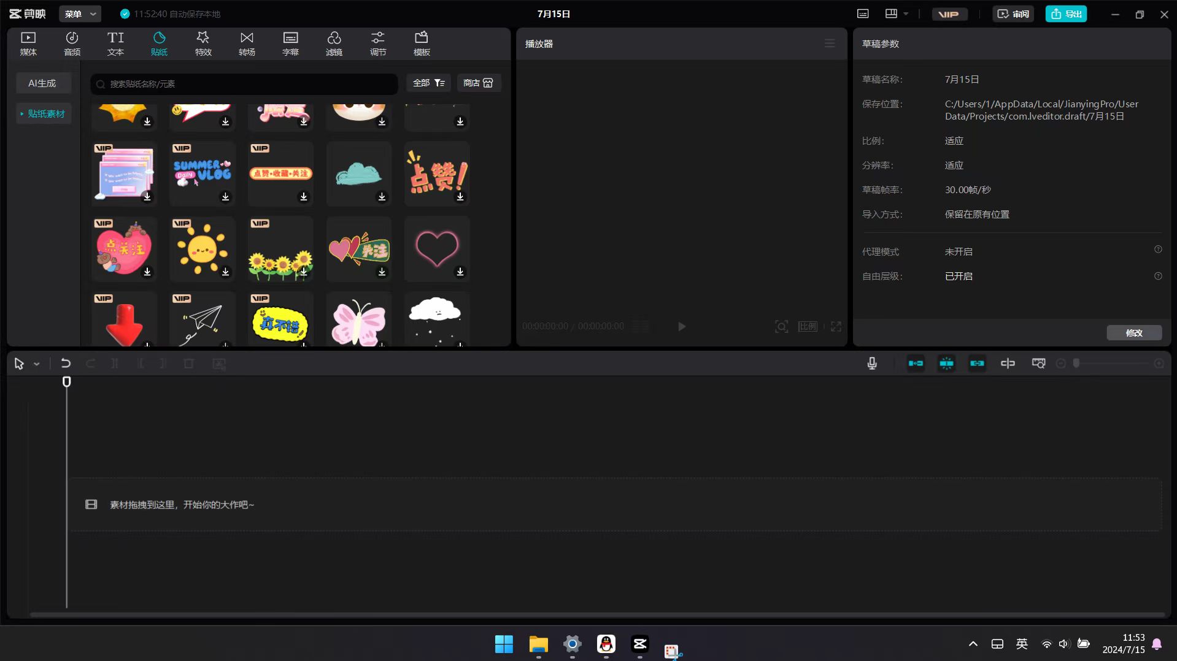The image size is (1177, 661).
Task: Click the timeline zoom slider handle
Action: (1076, 364)
